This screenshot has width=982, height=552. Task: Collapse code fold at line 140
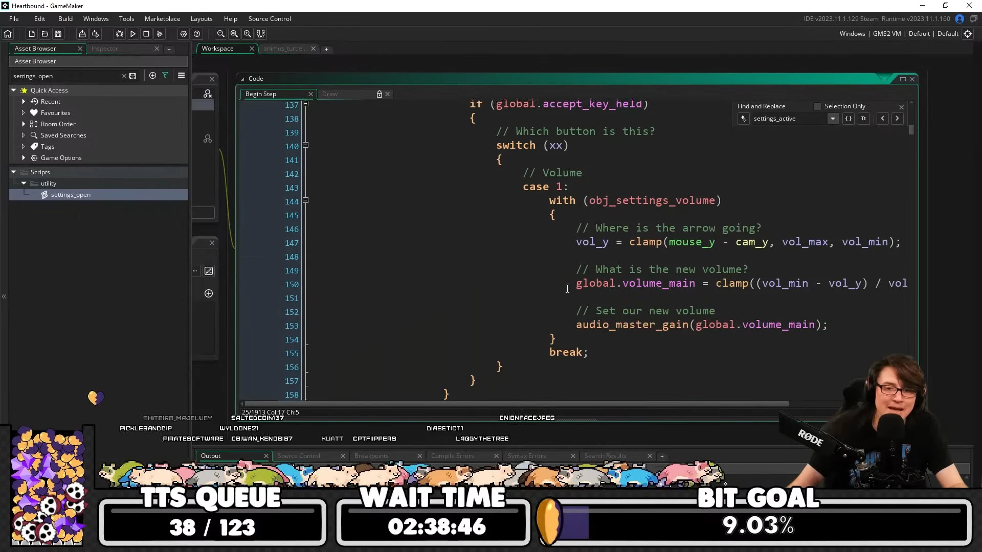[306, 146]
